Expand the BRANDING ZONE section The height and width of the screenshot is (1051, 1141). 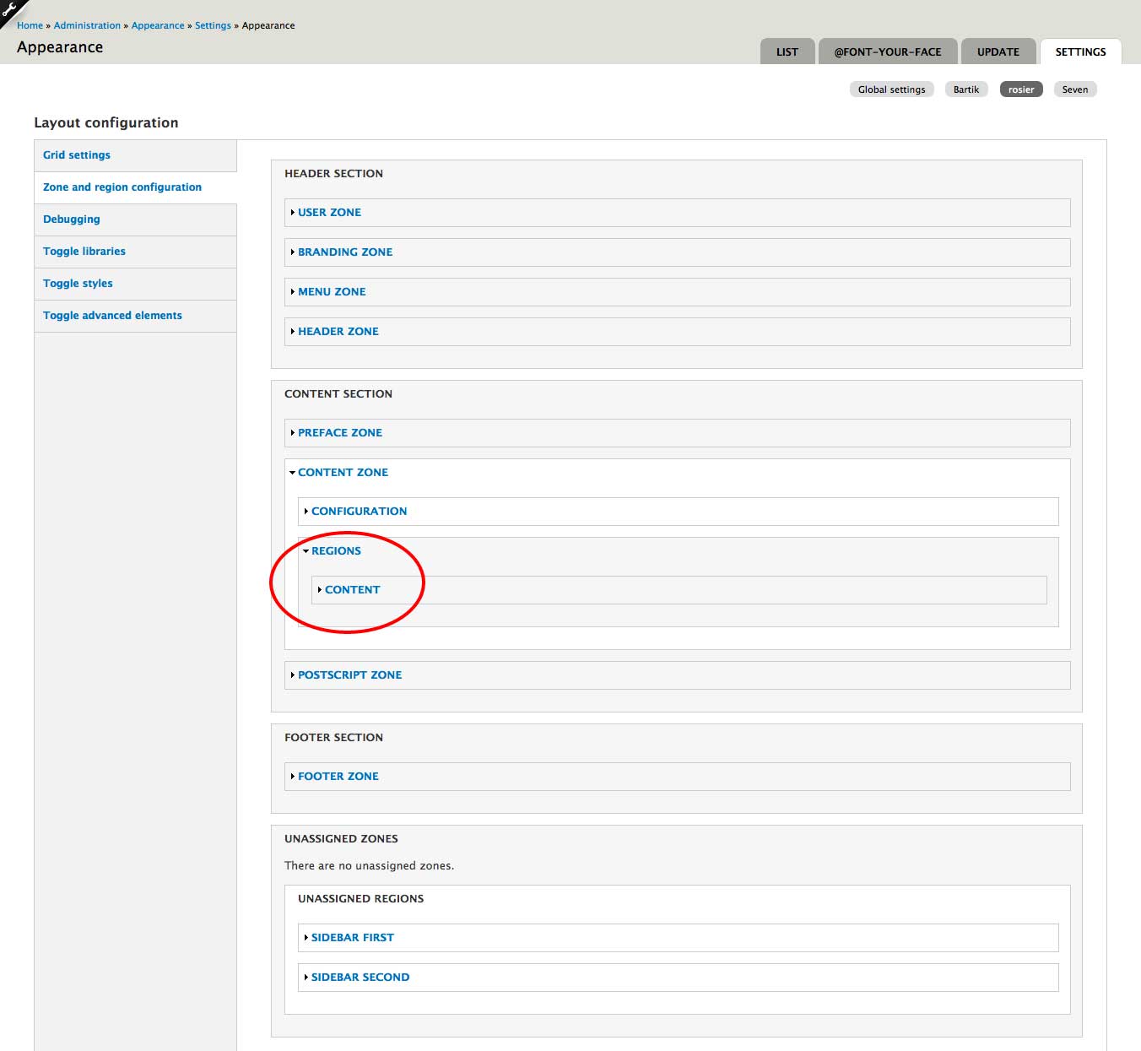[344, 252]
